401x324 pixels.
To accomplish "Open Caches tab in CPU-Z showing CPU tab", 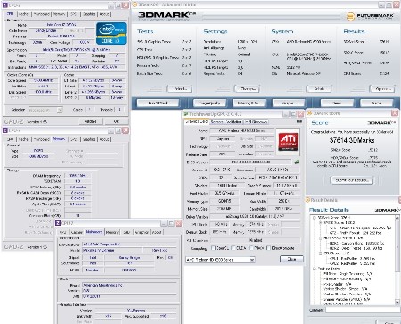I will (24, 14).
